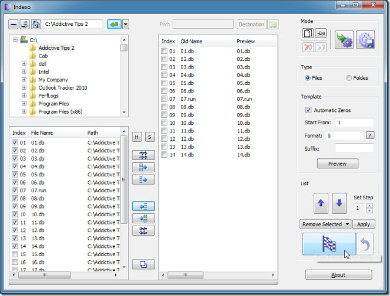390x296 pixels.
Task: Click the gear with floppy disk icon
Action: (x=365, y=40)
